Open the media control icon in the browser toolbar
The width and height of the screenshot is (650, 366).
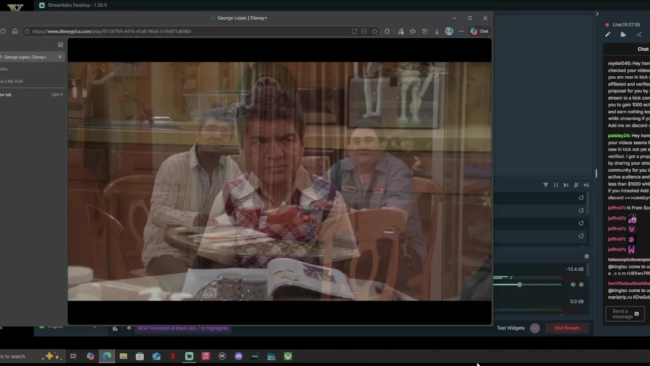pos(401,32)
